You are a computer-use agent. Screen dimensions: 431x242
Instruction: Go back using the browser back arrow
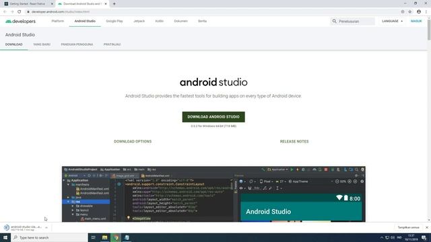click(x=5, y=12)
